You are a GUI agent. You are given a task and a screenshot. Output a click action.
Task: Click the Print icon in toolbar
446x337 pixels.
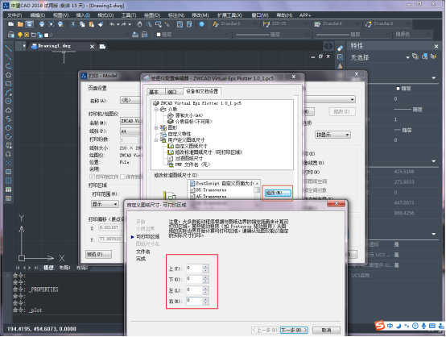coord(42,24)
